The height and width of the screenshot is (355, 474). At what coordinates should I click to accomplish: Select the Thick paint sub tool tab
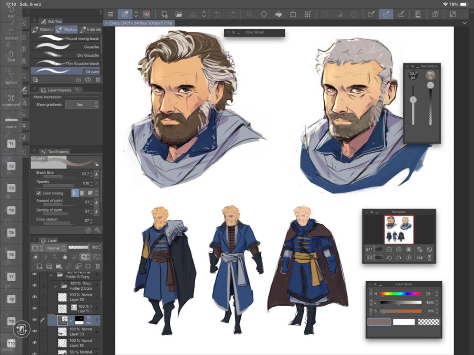tap(66, 29)
